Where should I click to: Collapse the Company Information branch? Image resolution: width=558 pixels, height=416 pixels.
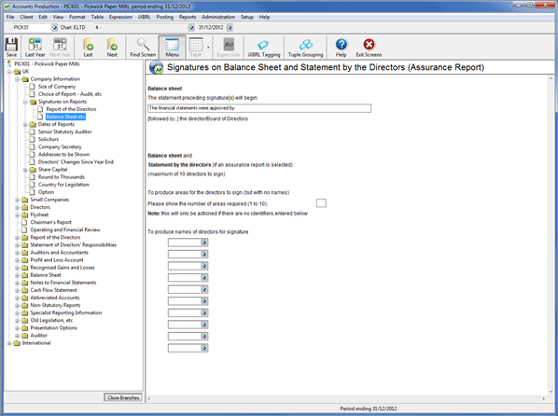[17, 79]
